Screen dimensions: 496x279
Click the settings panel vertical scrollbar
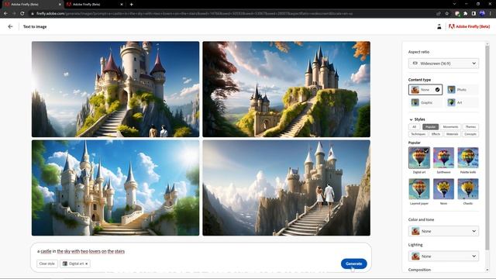click(487, 149)
